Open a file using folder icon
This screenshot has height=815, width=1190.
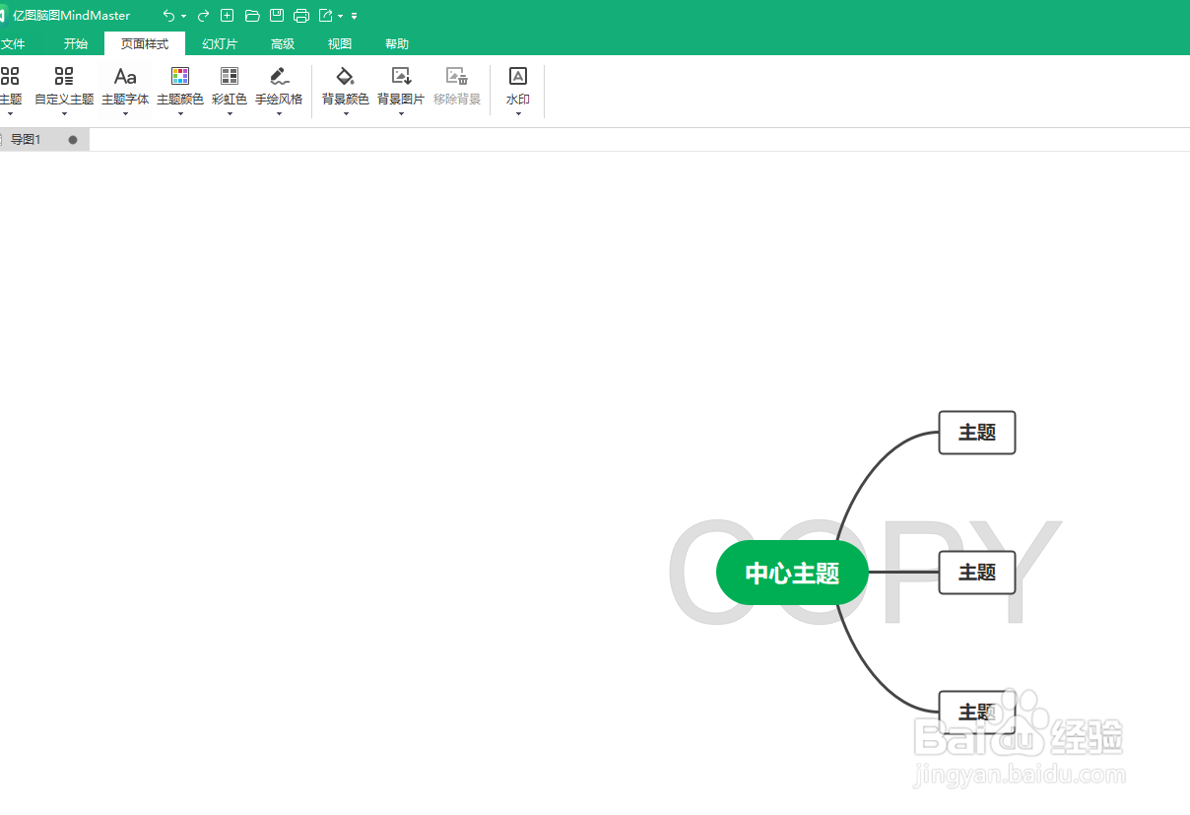pos(252,16)
